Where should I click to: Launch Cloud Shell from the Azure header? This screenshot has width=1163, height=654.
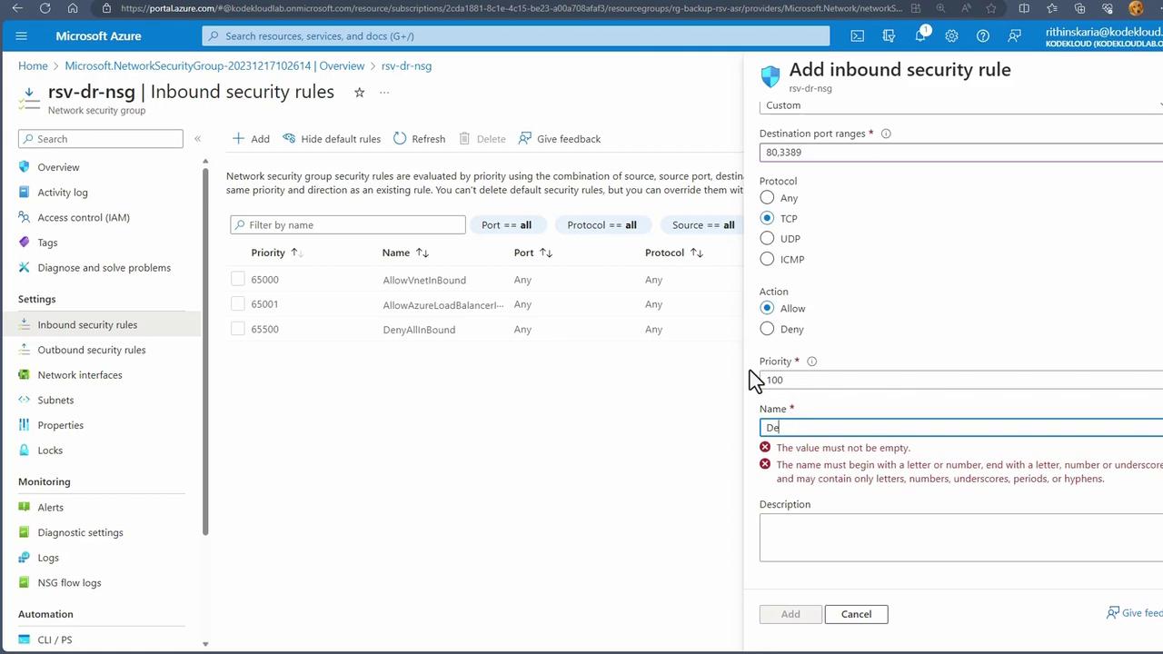pos(857,36)
